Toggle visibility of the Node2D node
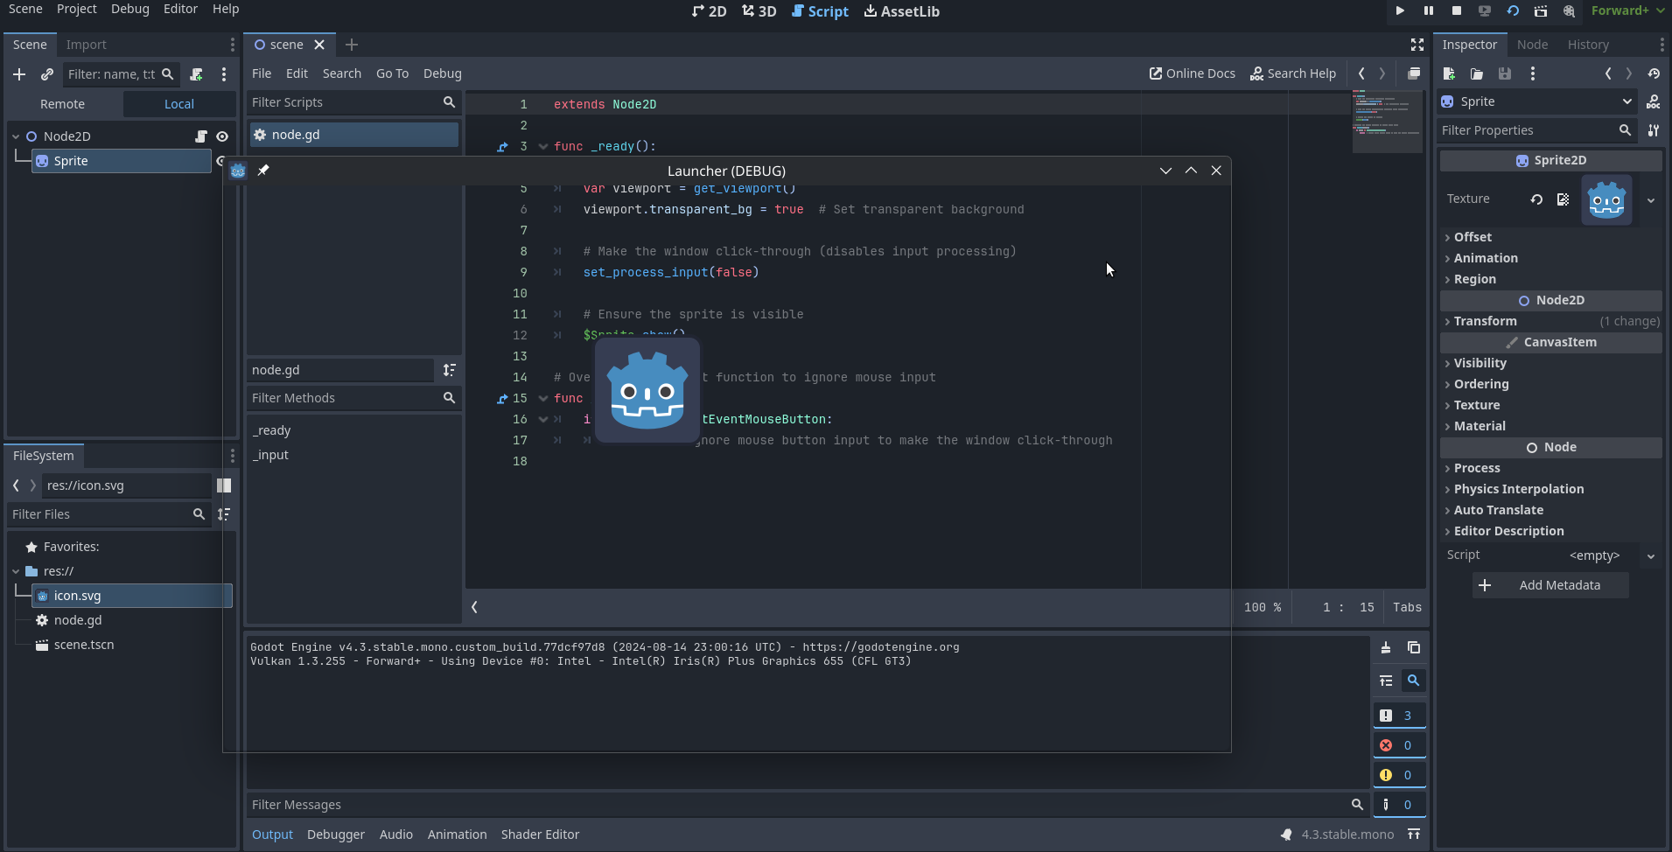The height and width of the screenshot is (852, 1672). click(222, 136)
